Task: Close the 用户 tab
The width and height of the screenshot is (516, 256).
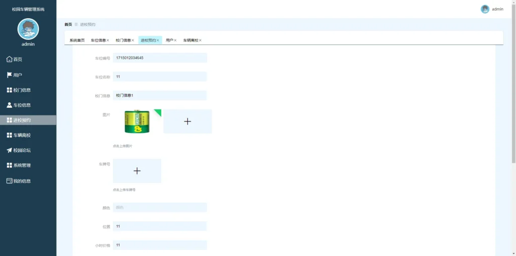Action: click(x=175, y=40)
